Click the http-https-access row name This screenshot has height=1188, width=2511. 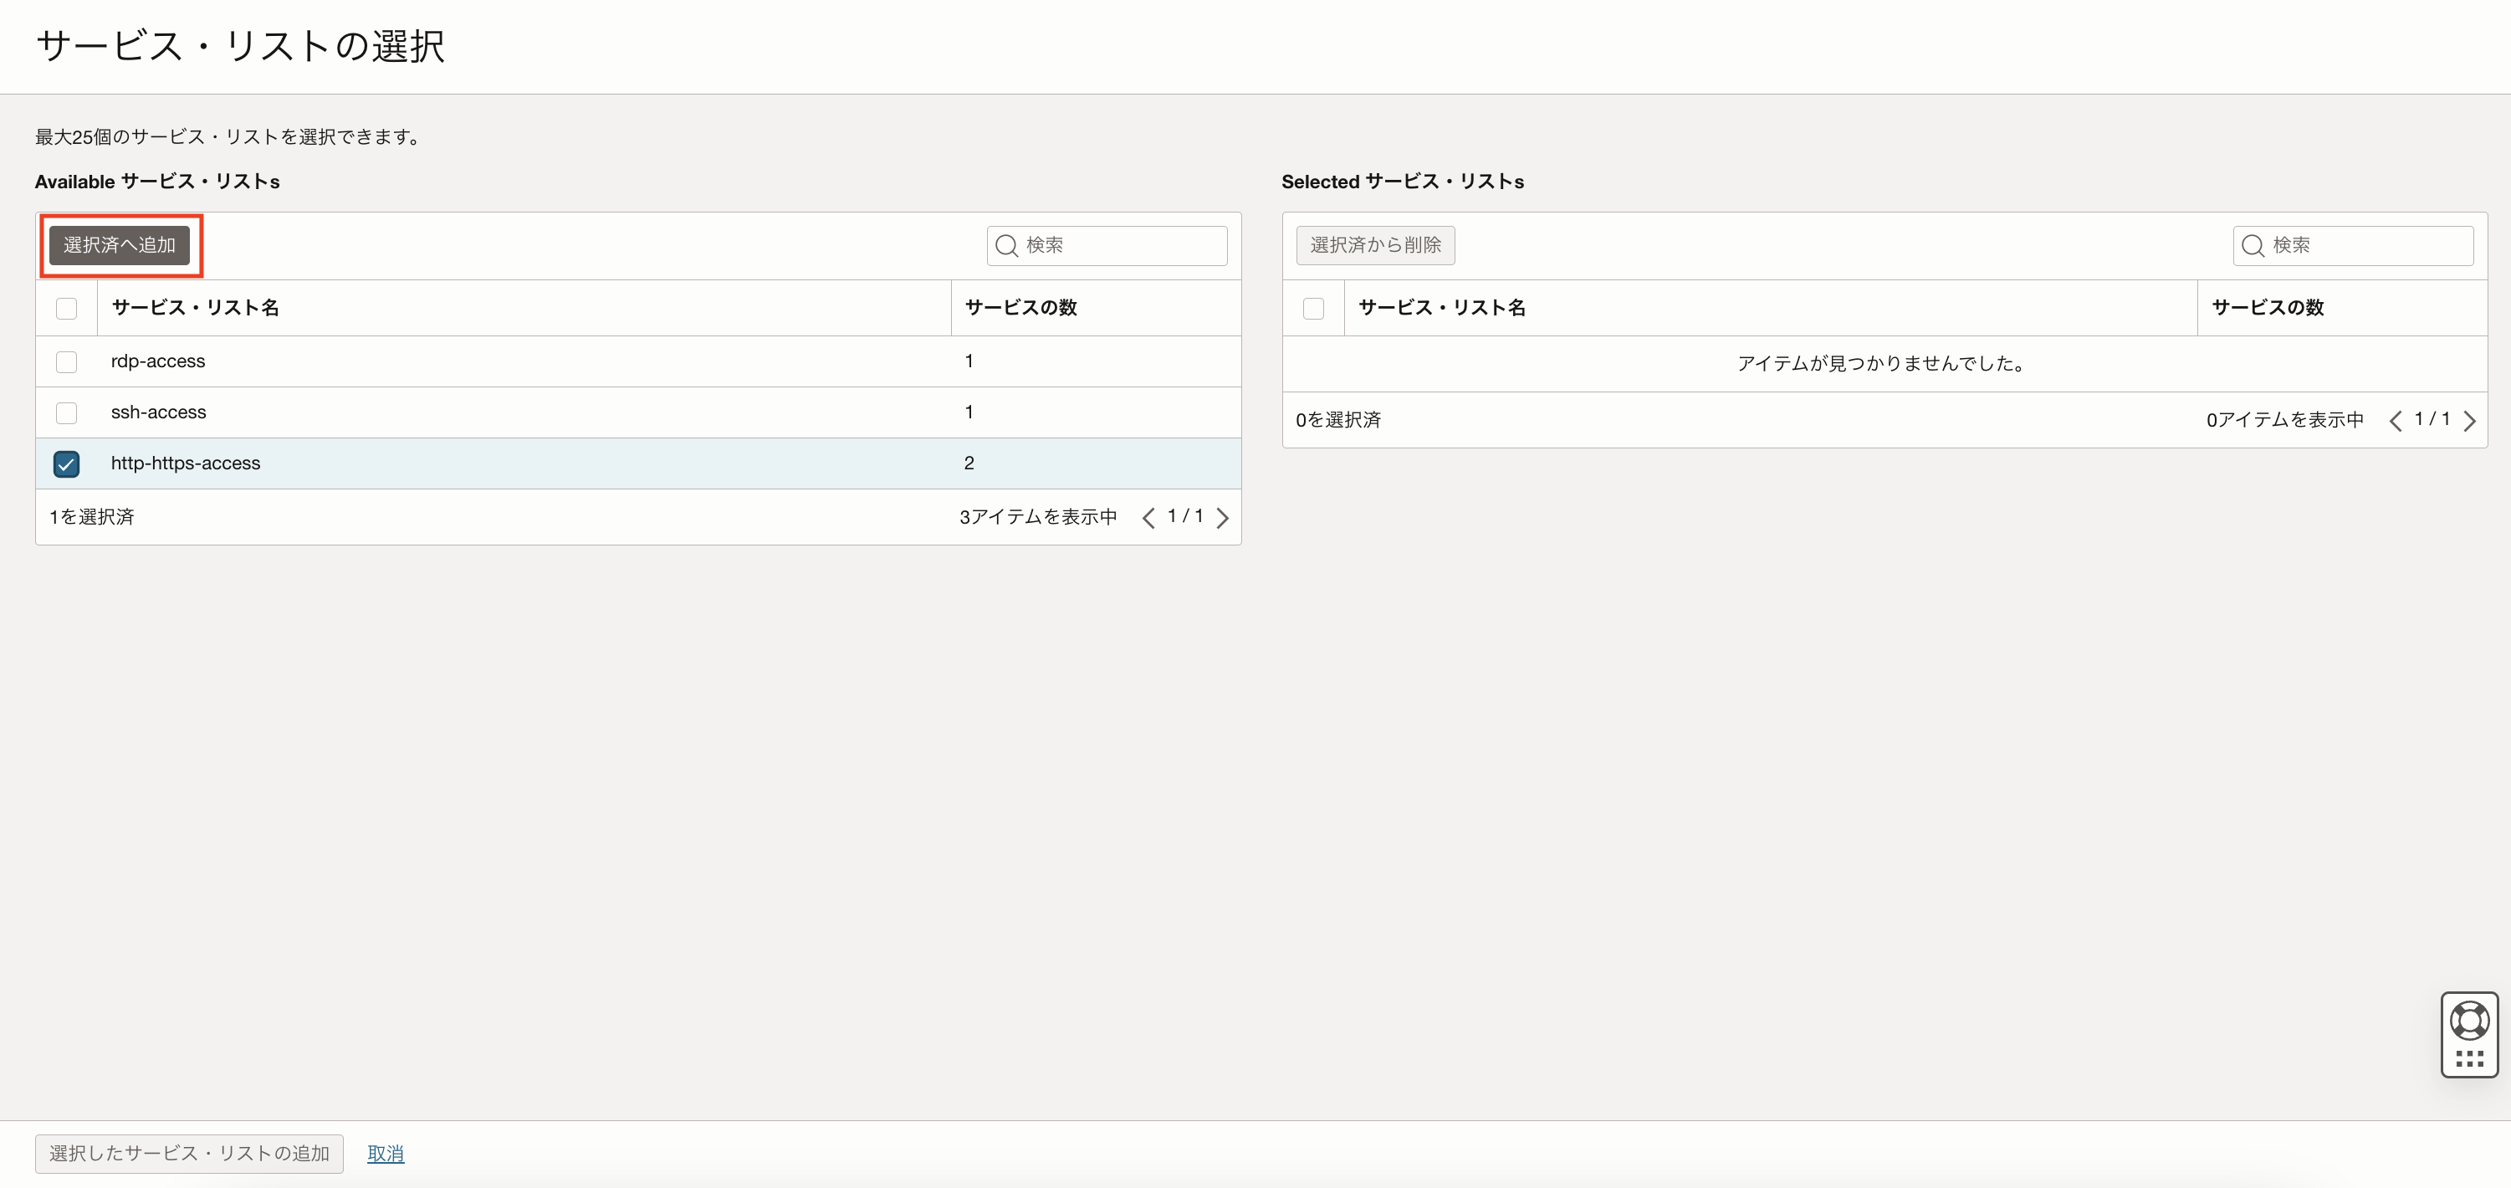click(x=185, y=463)
